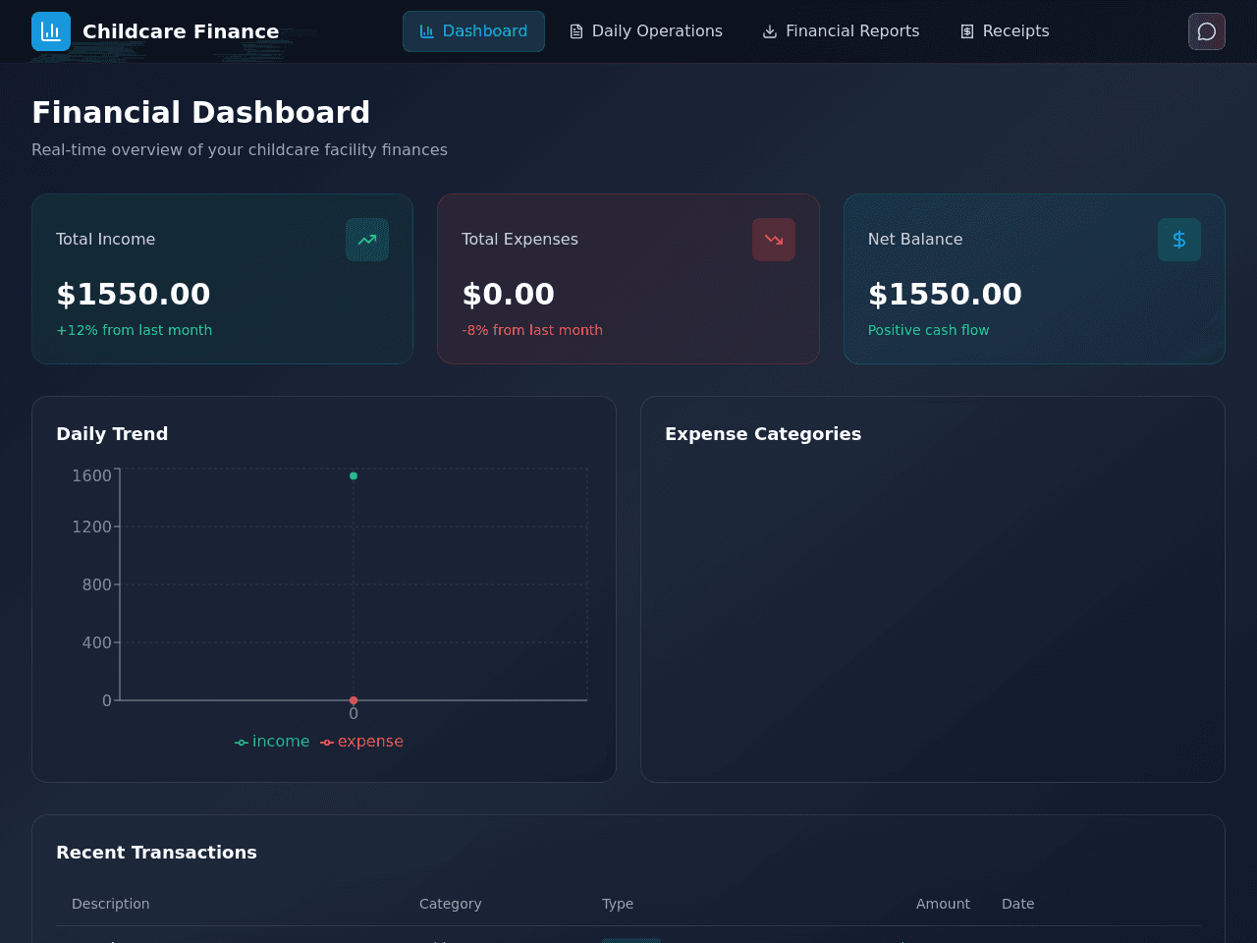Click the Description column header
The image size is (1257, 943).
pyautogui.click(x=111, y=904)
